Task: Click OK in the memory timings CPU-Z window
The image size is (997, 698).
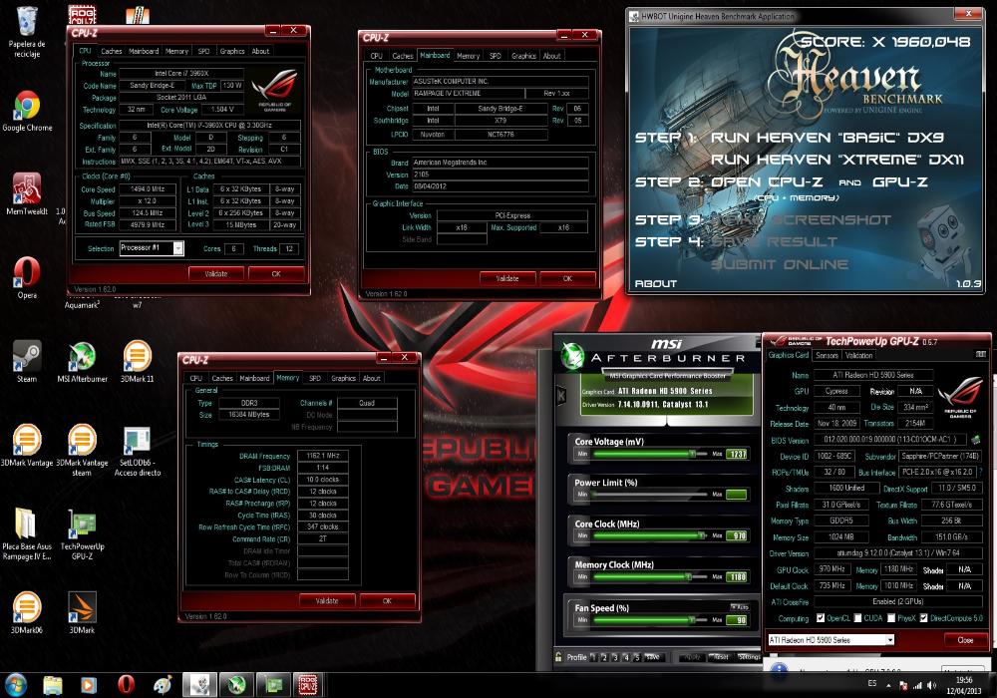Action: coord(387,600)
